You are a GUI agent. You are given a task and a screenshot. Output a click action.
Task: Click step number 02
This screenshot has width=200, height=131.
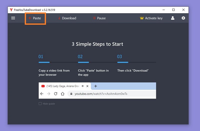[80, 57]
